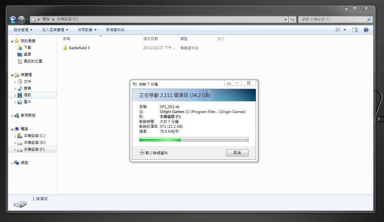
Task: Toggle the preview pane icon
Action: pos(355,30)
